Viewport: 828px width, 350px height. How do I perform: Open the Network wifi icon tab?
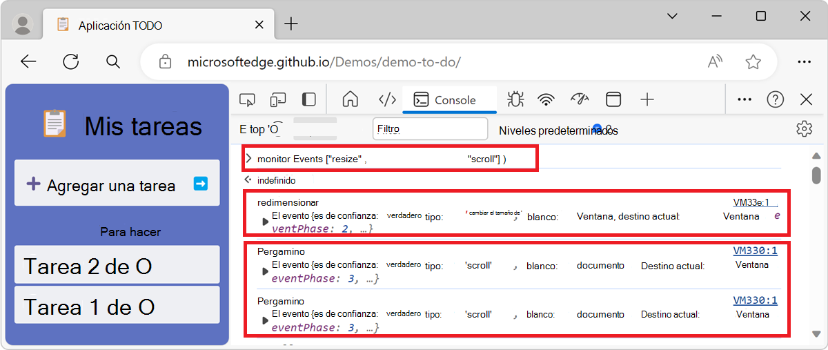(x=546, y=100)
